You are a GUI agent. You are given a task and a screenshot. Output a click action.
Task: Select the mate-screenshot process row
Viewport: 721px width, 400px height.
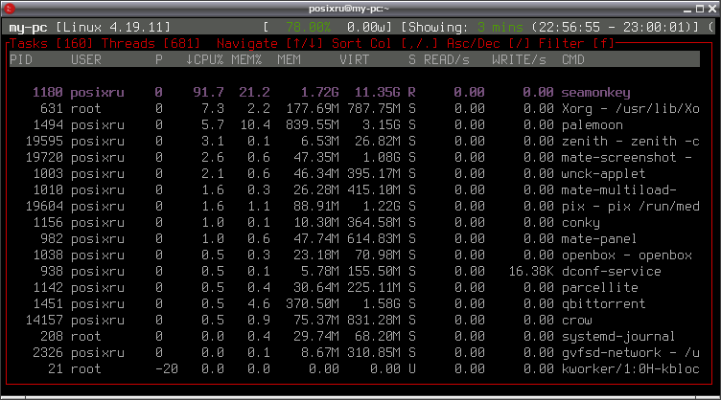pos(355,158)
